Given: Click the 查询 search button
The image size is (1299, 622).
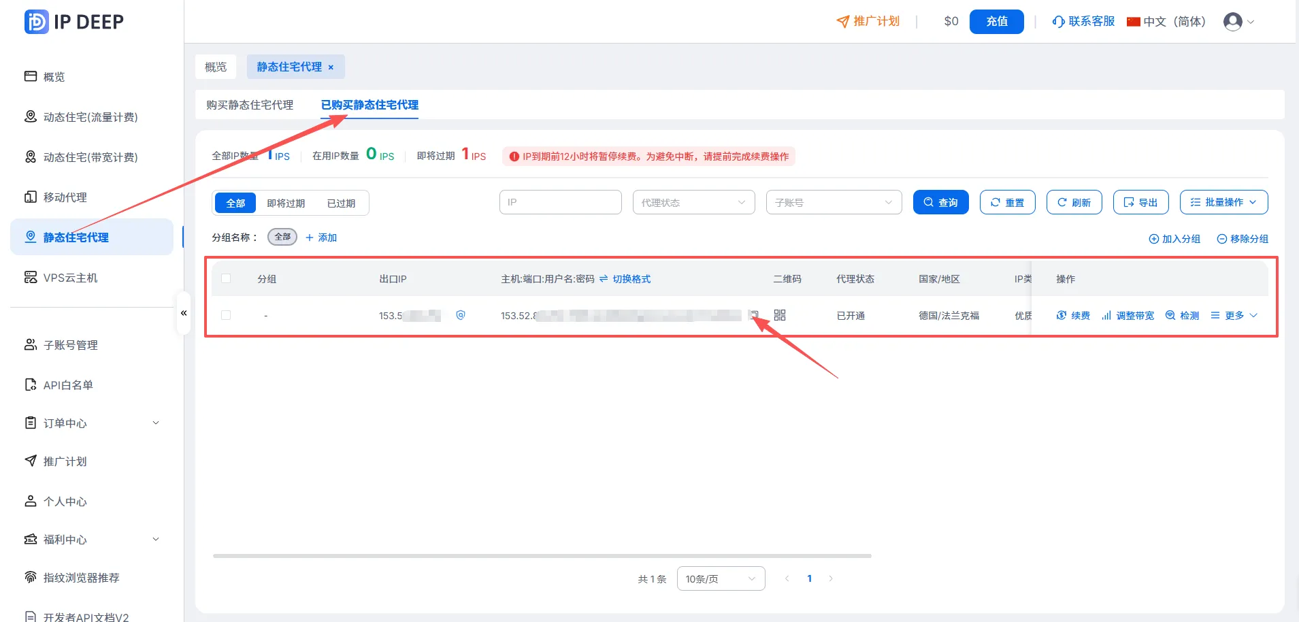Looking at the screenshot, I should [941, 202].
